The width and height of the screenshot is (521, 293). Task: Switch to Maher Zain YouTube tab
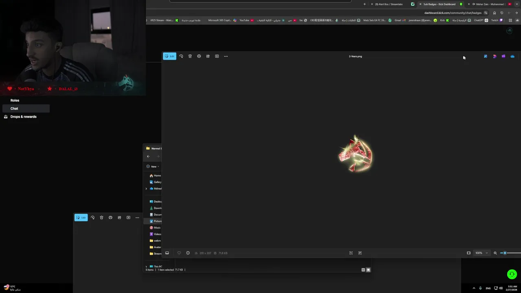[x=490, y=4]
